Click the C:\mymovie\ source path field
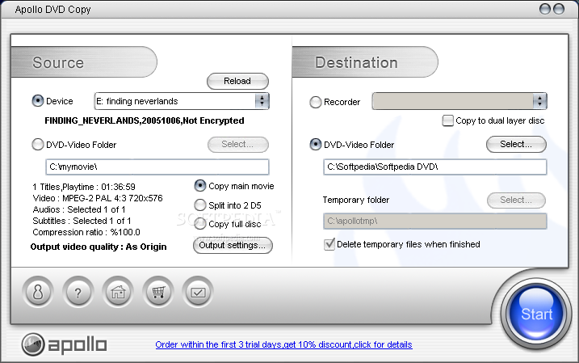579x363 pixels. tap(157, 167)
